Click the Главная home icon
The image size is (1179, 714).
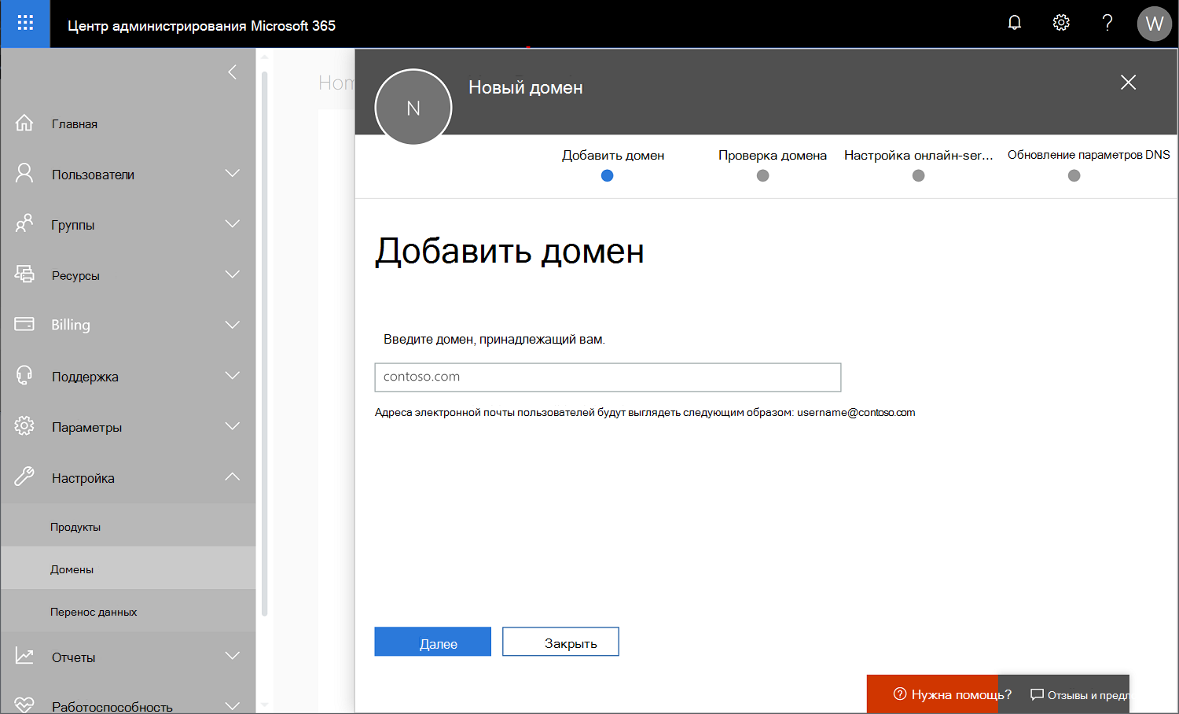click(24, 123)
